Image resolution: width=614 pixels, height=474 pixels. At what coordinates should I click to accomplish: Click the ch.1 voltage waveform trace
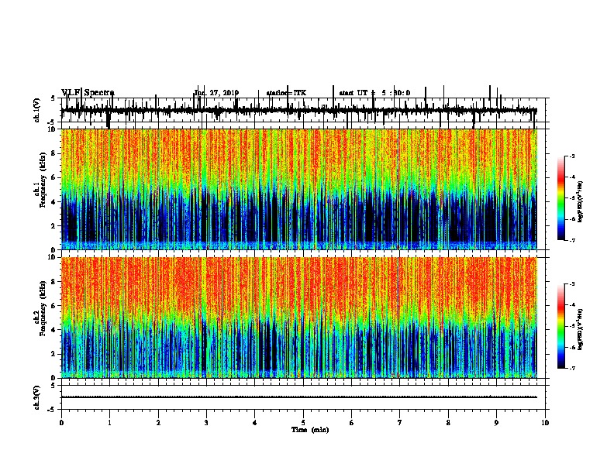click(299, 111)
